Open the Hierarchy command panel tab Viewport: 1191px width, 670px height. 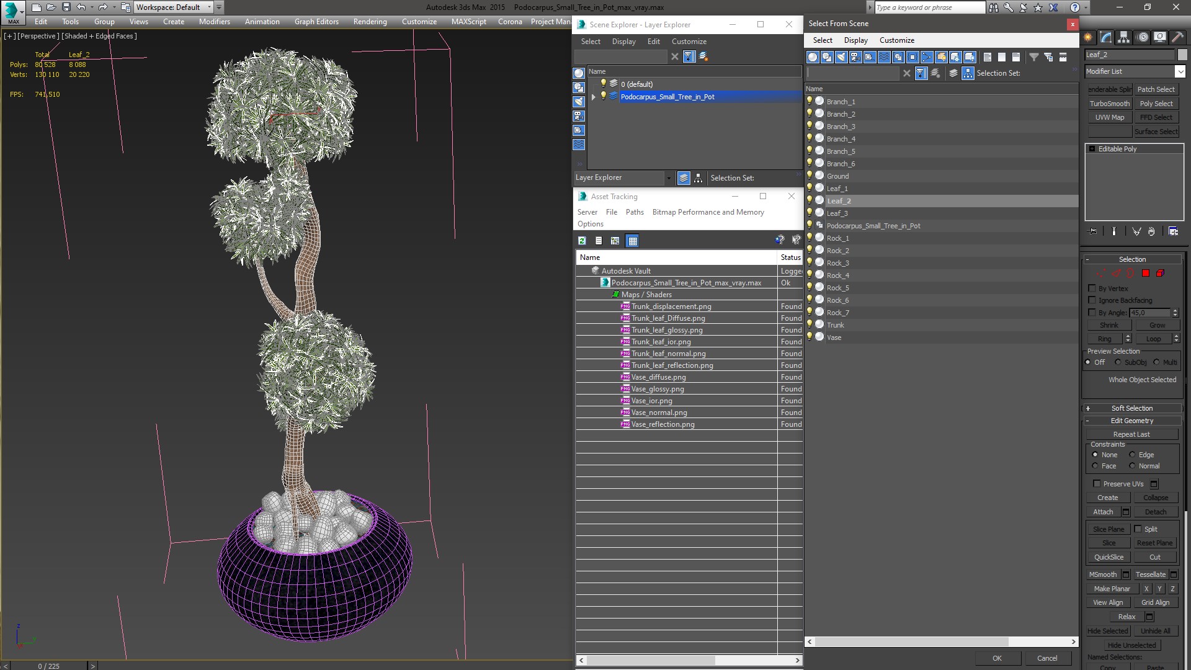point(1123,38)
